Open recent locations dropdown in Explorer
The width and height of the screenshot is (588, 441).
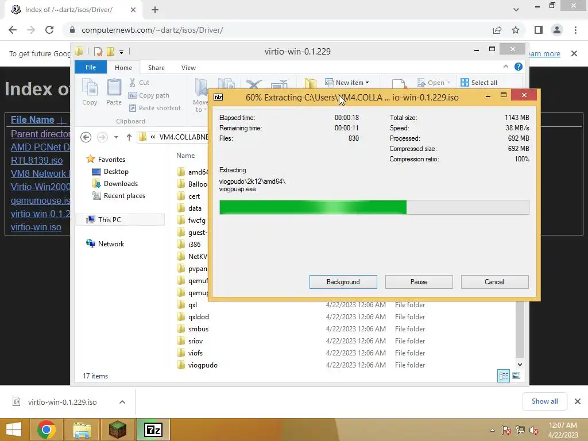tap(116, 137)
